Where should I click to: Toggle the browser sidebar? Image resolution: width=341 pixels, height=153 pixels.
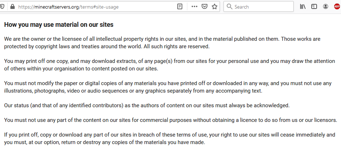pyautogui.click(x=314, y=6)
